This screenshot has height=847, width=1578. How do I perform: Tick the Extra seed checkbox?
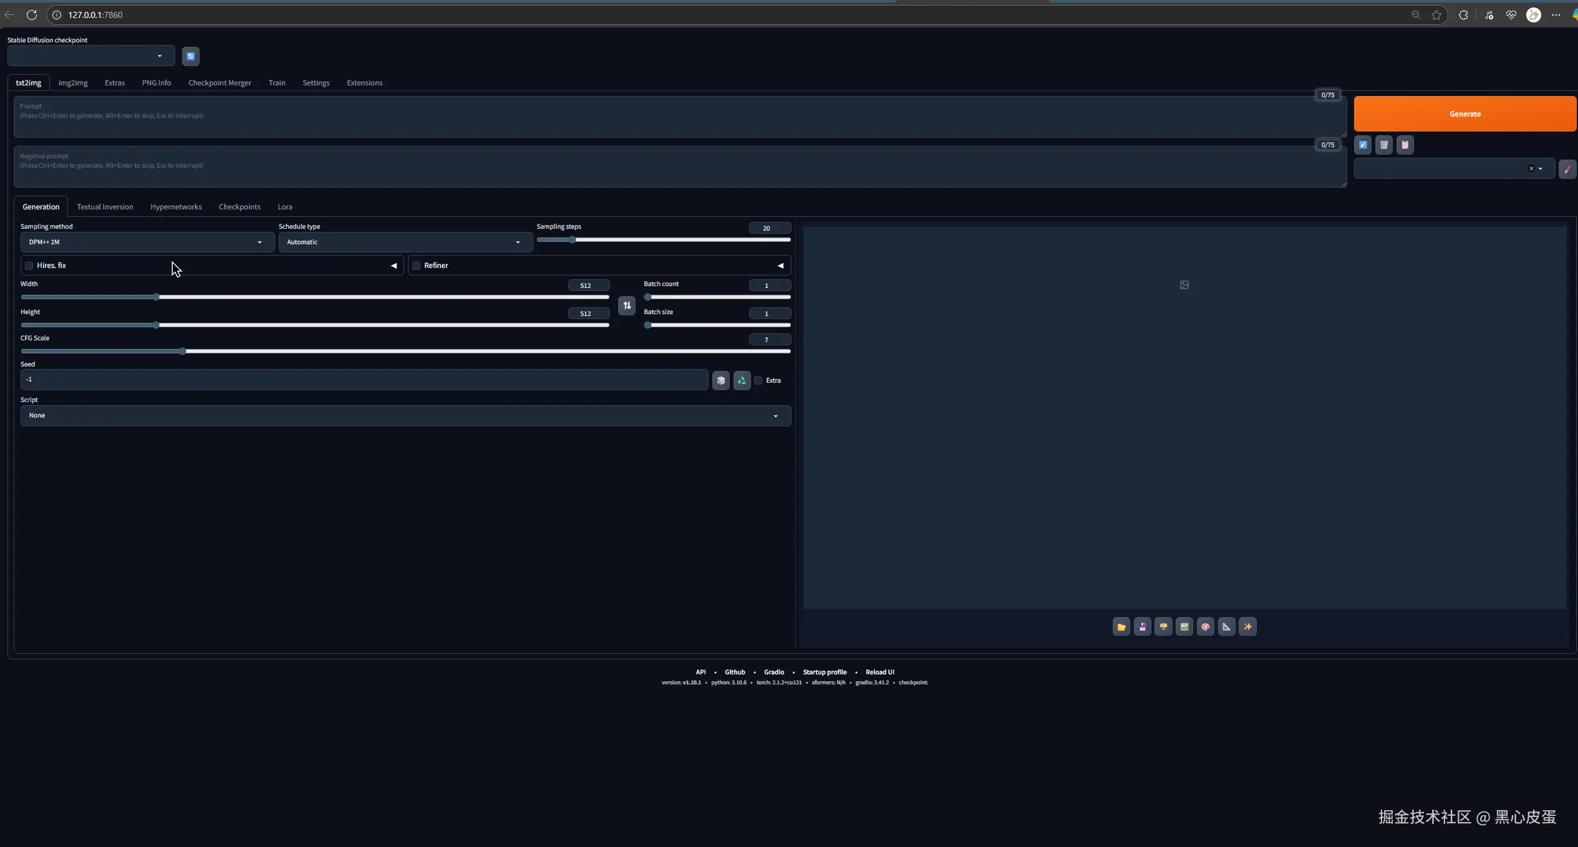coord(758,380)
